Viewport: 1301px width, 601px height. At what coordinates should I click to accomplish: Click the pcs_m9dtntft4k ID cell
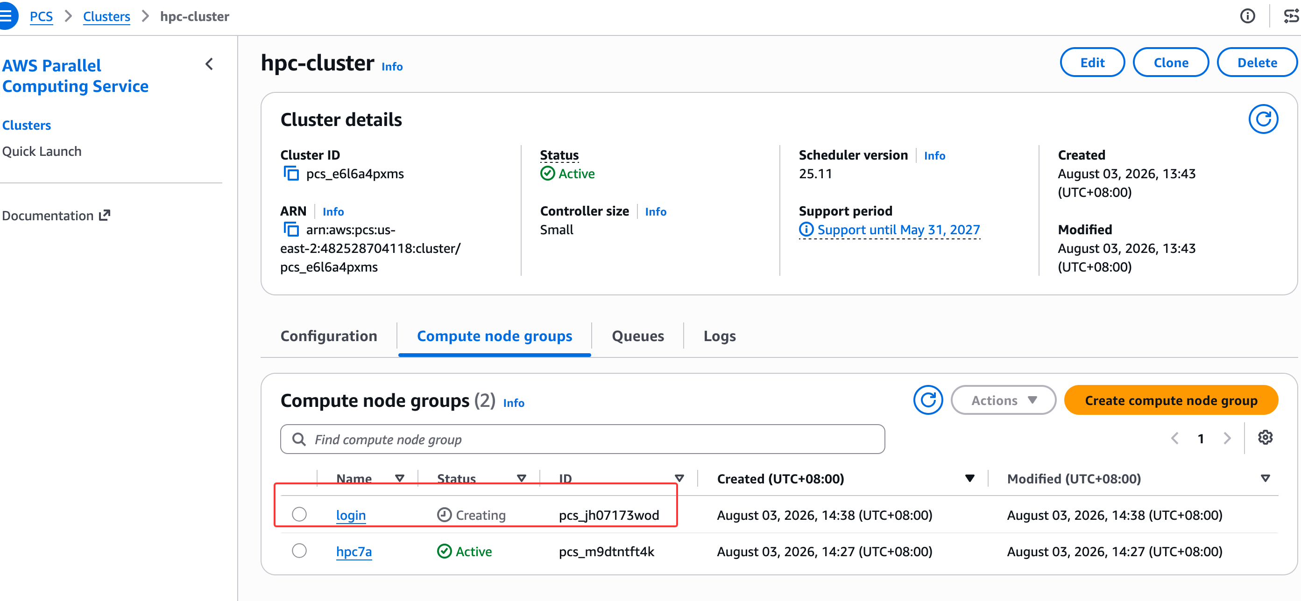606,551
